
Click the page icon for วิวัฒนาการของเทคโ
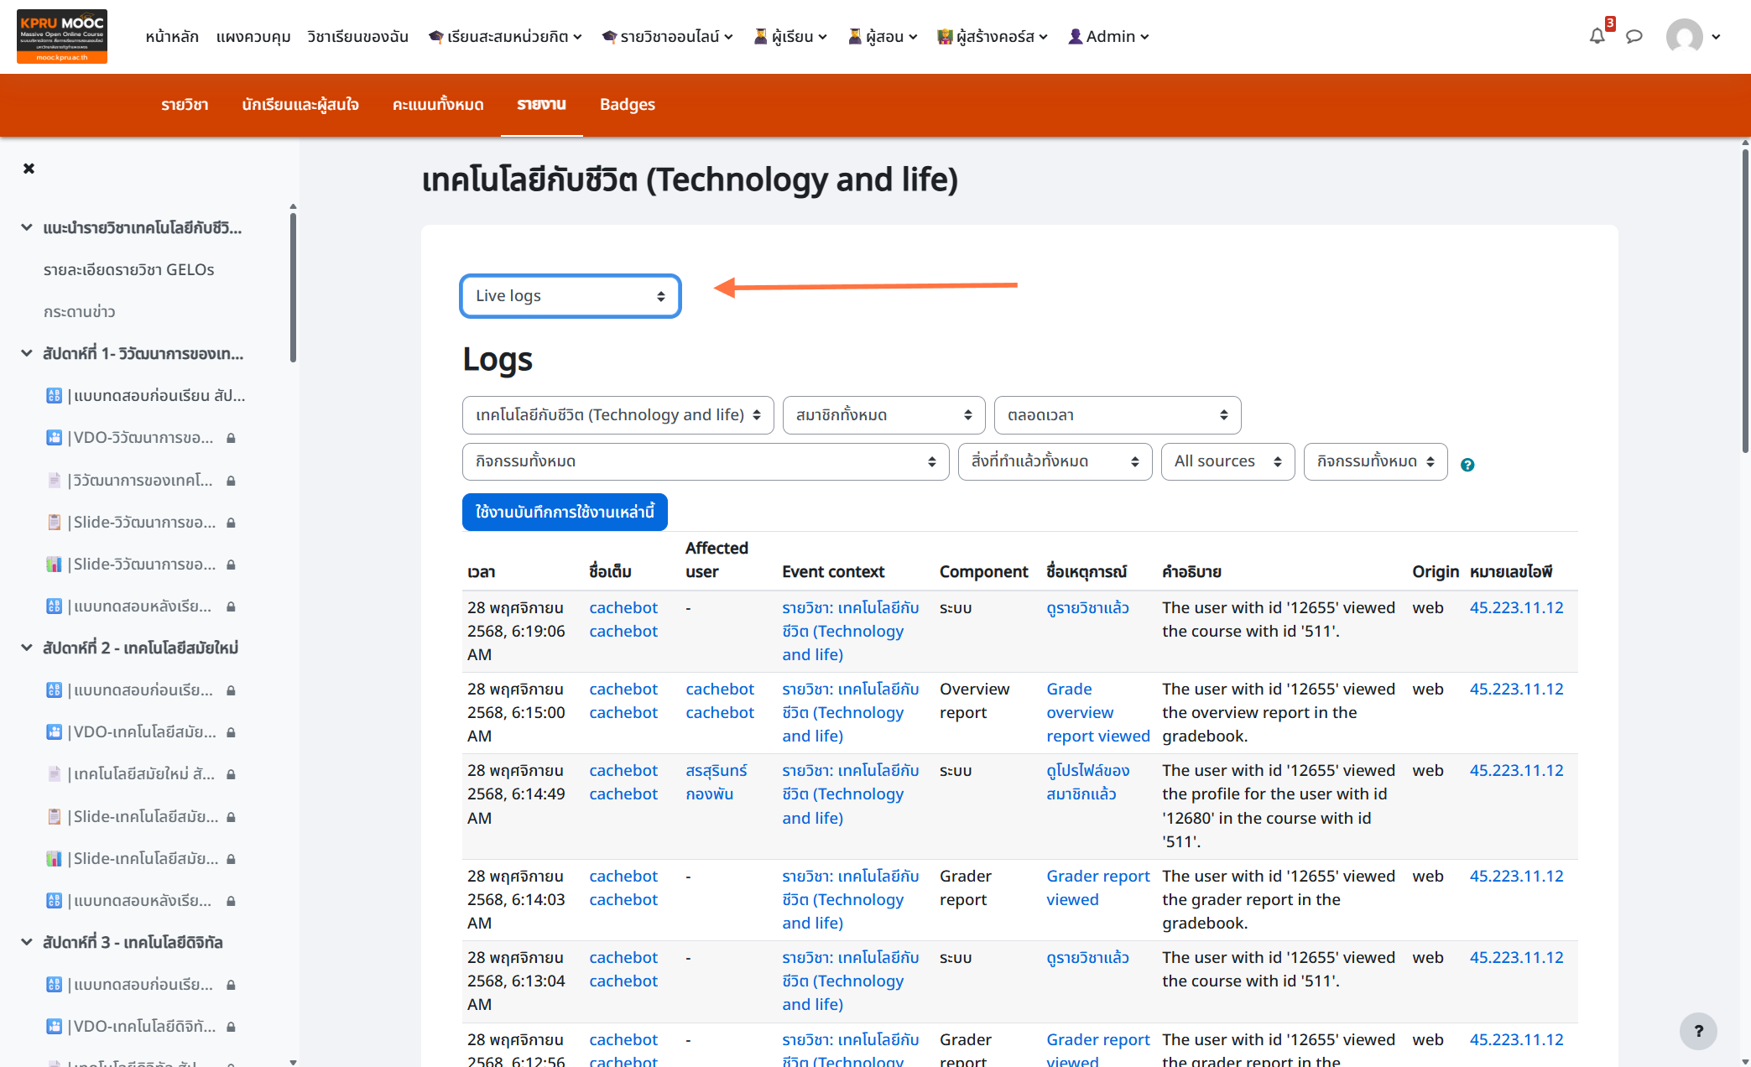pos(54,480)
